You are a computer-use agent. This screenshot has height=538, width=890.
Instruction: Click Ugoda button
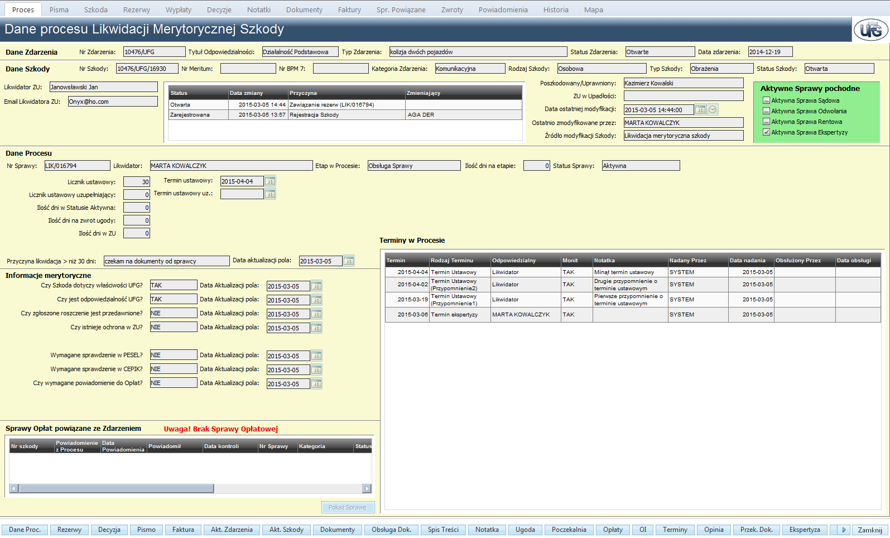click(525, 530)
